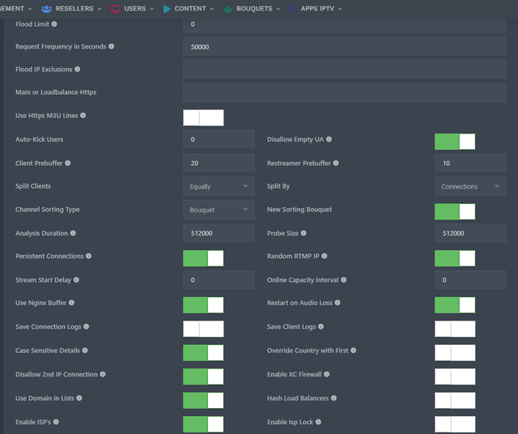Enable Use Https M3U Lines switch

point(203,117)
